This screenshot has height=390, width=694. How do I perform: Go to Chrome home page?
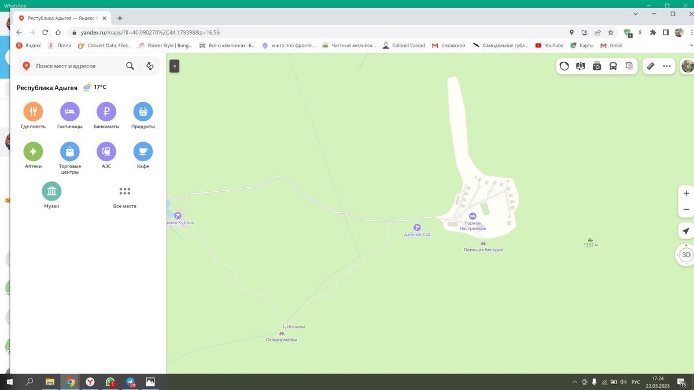point(58,32)
